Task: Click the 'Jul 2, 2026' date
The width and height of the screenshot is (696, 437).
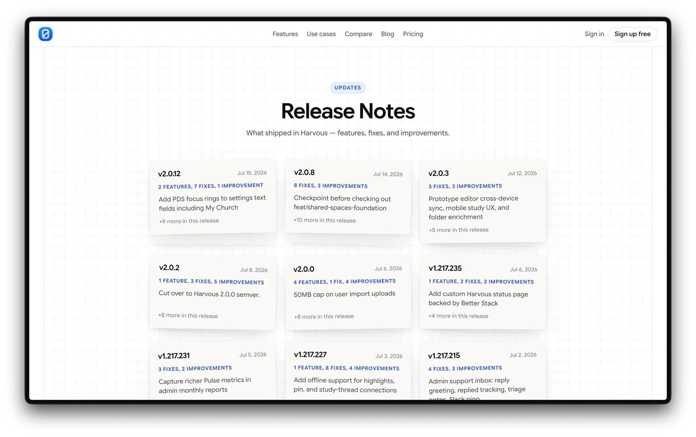Action: (x=523, y=355)
